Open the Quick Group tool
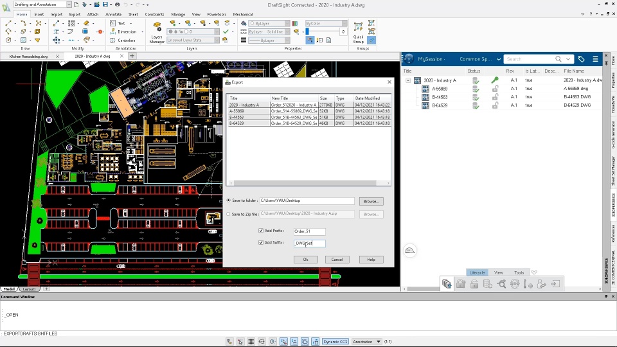This screenshot has width=617, height=347. click(358, 33)
